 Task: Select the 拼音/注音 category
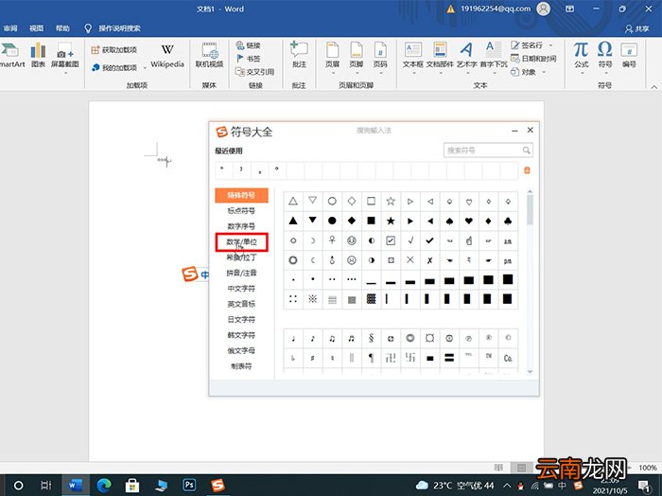point(241,273)
